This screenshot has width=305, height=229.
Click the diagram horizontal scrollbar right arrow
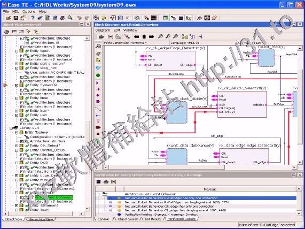(294, 167)
